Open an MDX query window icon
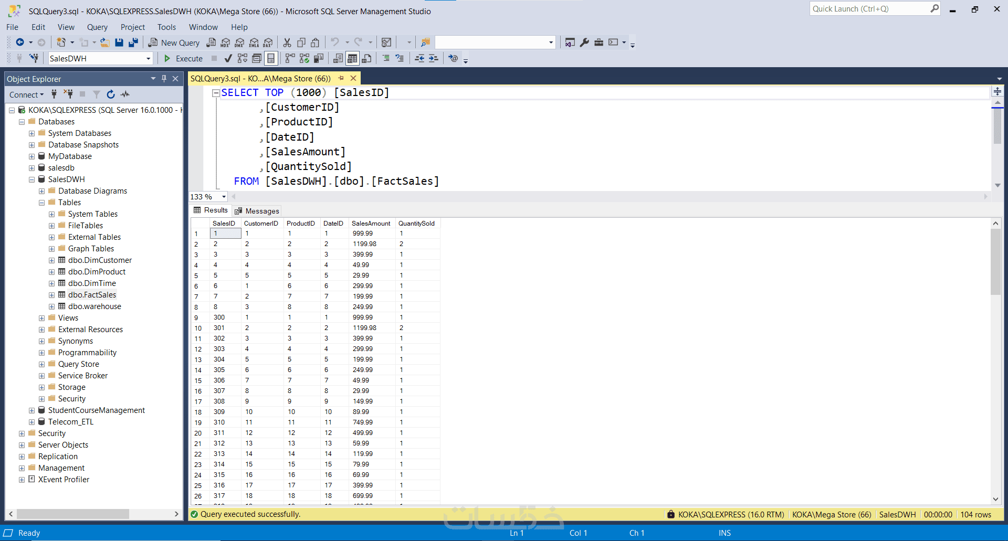Image resolution: width=1008 pixels, height=541 pixels. (225, 43)
